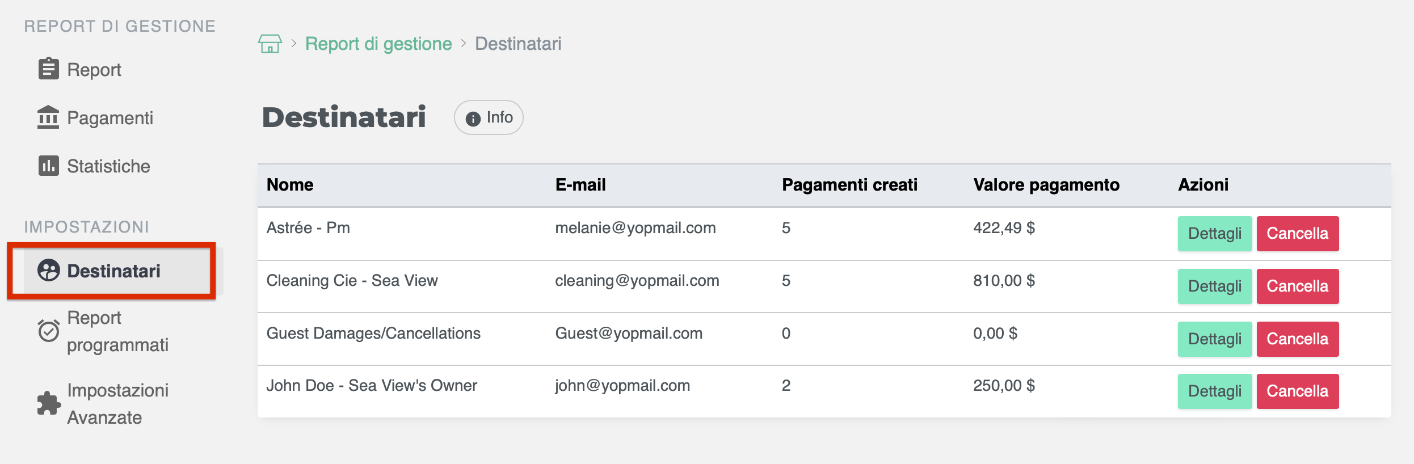Click the Pagamenti bank building icon
This screenshot has height=464, width=1414.
(48, 117)
